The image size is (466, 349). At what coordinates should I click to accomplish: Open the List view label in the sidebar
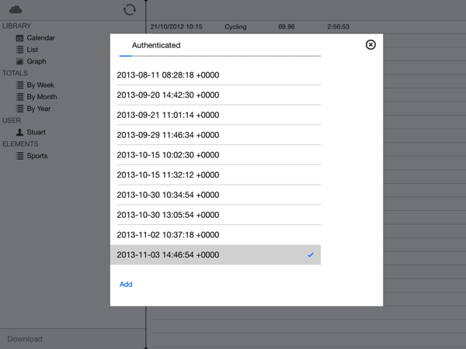(x=33, y=50)
